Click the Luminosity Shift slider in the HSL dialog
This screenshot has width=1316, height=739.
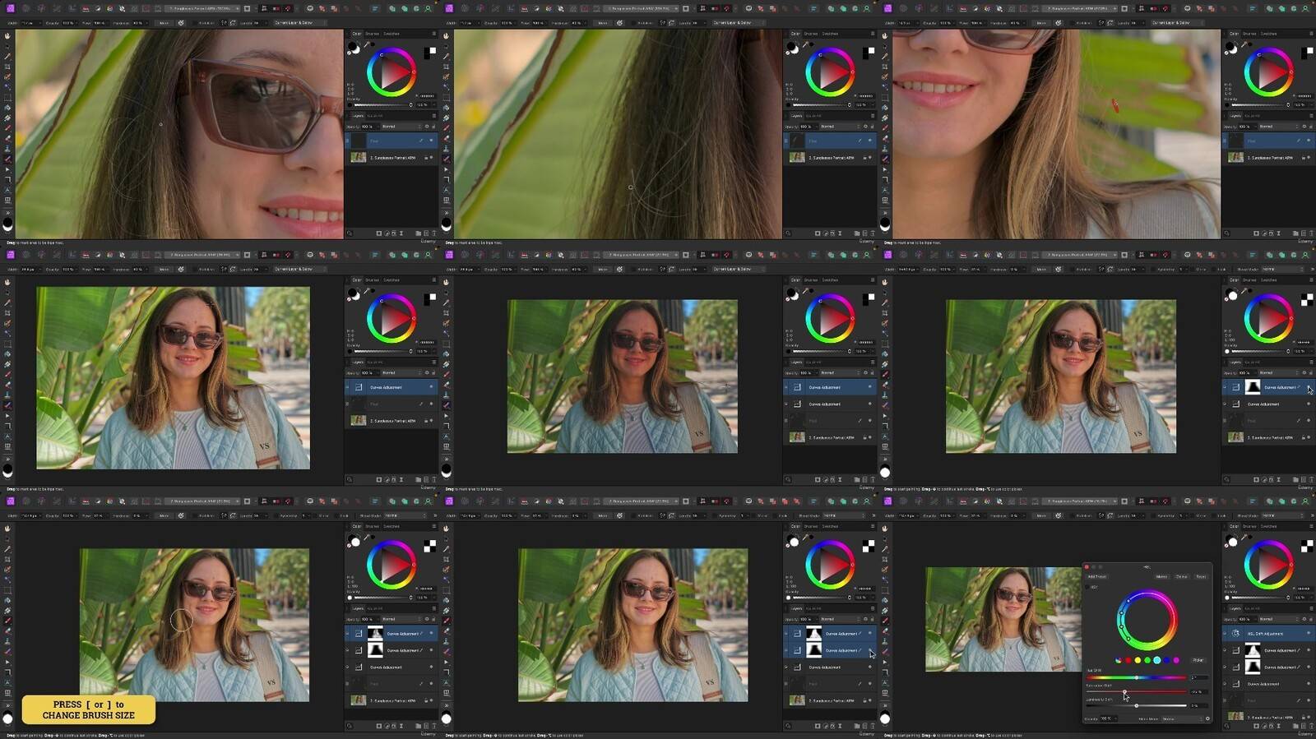click(x=1136, y=705)
